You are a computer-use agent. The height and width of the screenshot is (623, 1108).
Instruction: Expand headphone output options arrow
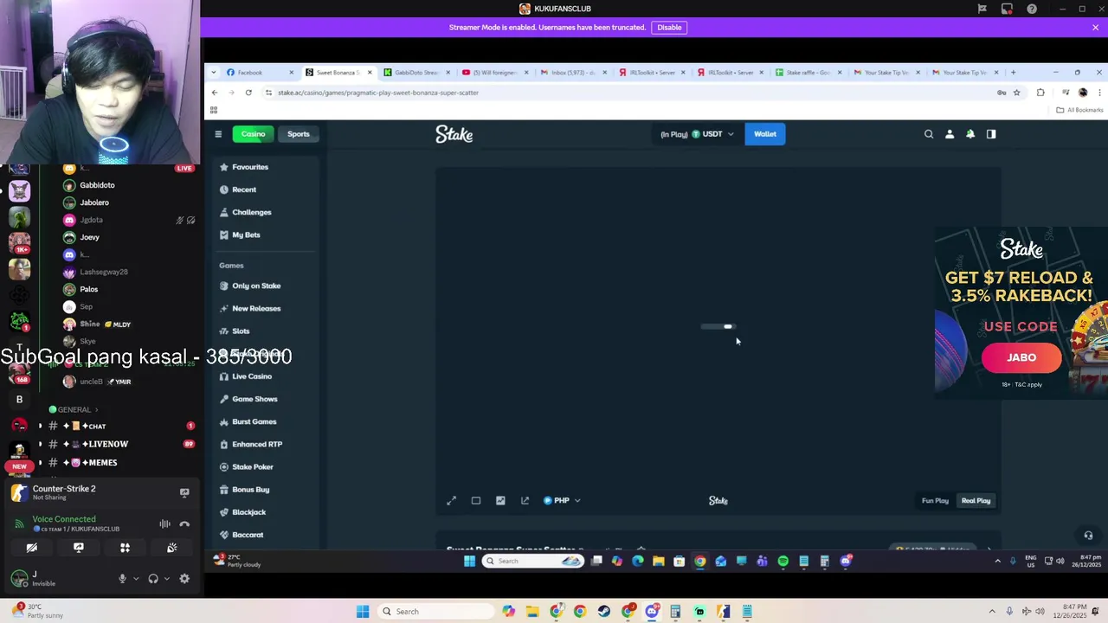[x=167, y=579]
